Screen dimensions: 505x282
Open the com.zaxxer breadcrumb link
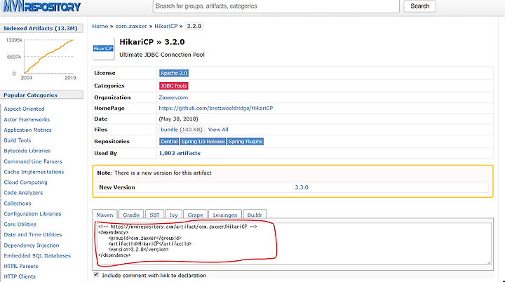(131, 26)
